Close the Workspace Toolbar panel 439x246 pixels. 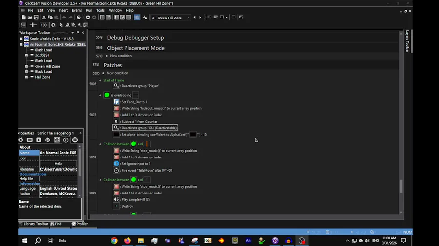(x=83, y=33)
